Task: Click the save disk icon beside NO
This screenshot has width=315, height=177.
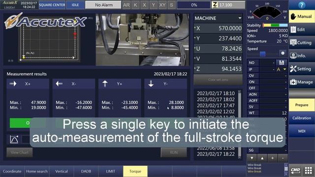Action: pyautogui.click(x=282, y=62)
